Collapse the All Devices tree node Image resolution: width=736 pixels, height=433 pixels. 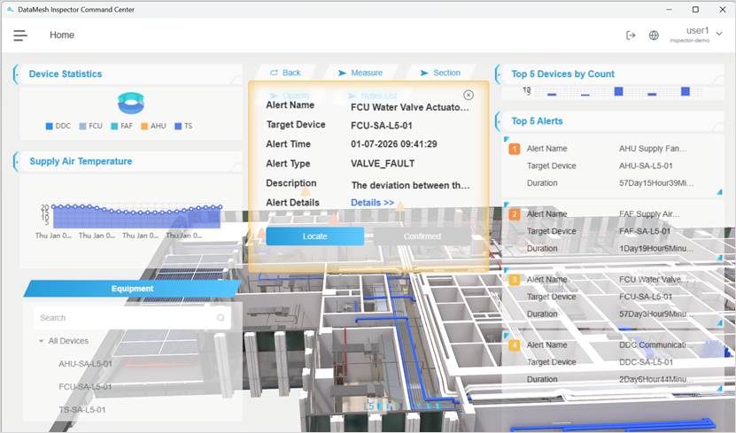[42, 341]
